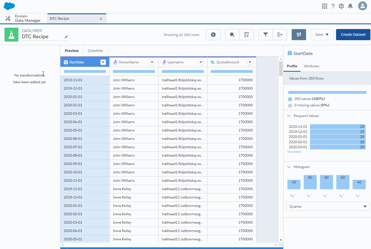
Task: Open the setup gear icon
Action: coord(341,6)
